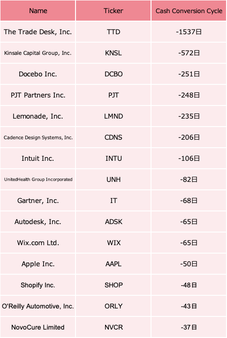227x338 pixels.
Task: Click the SHOP ticker cell
Action: (113, 285)
